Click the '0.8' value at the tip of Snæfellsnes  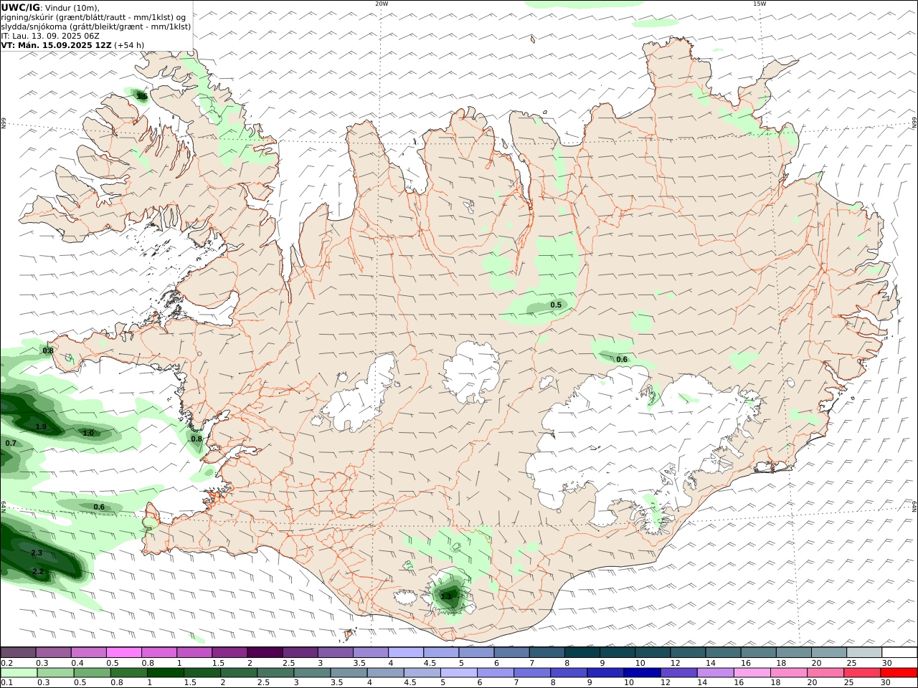[48, 350]
